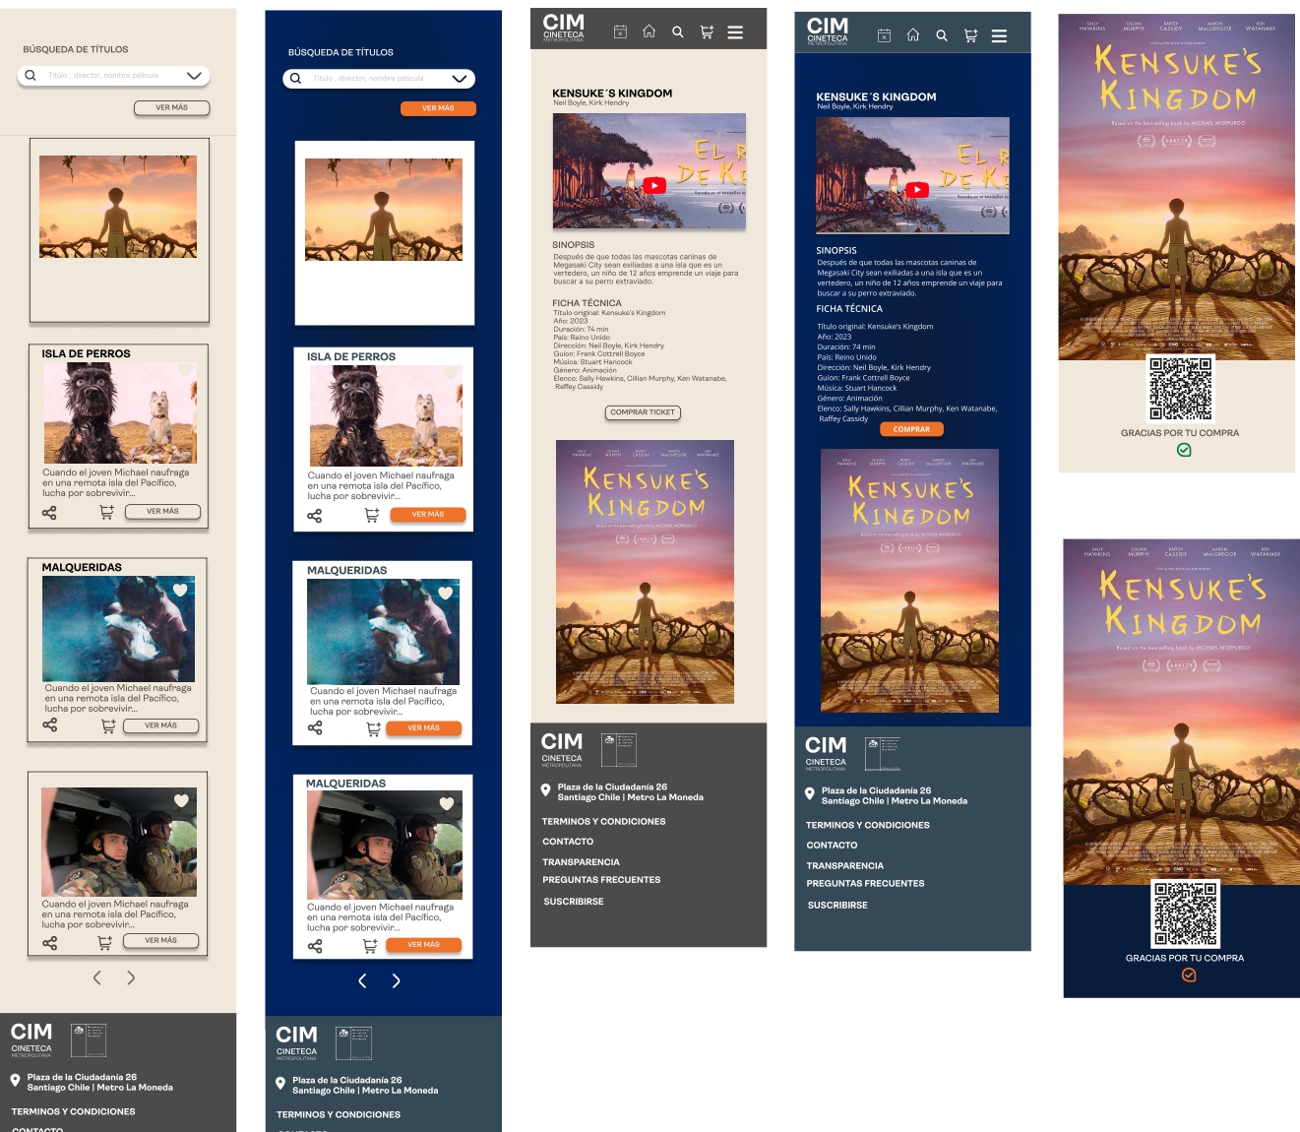
Task: Open Transparencia in the beige detail footer
Action: (x=581, y=862)
